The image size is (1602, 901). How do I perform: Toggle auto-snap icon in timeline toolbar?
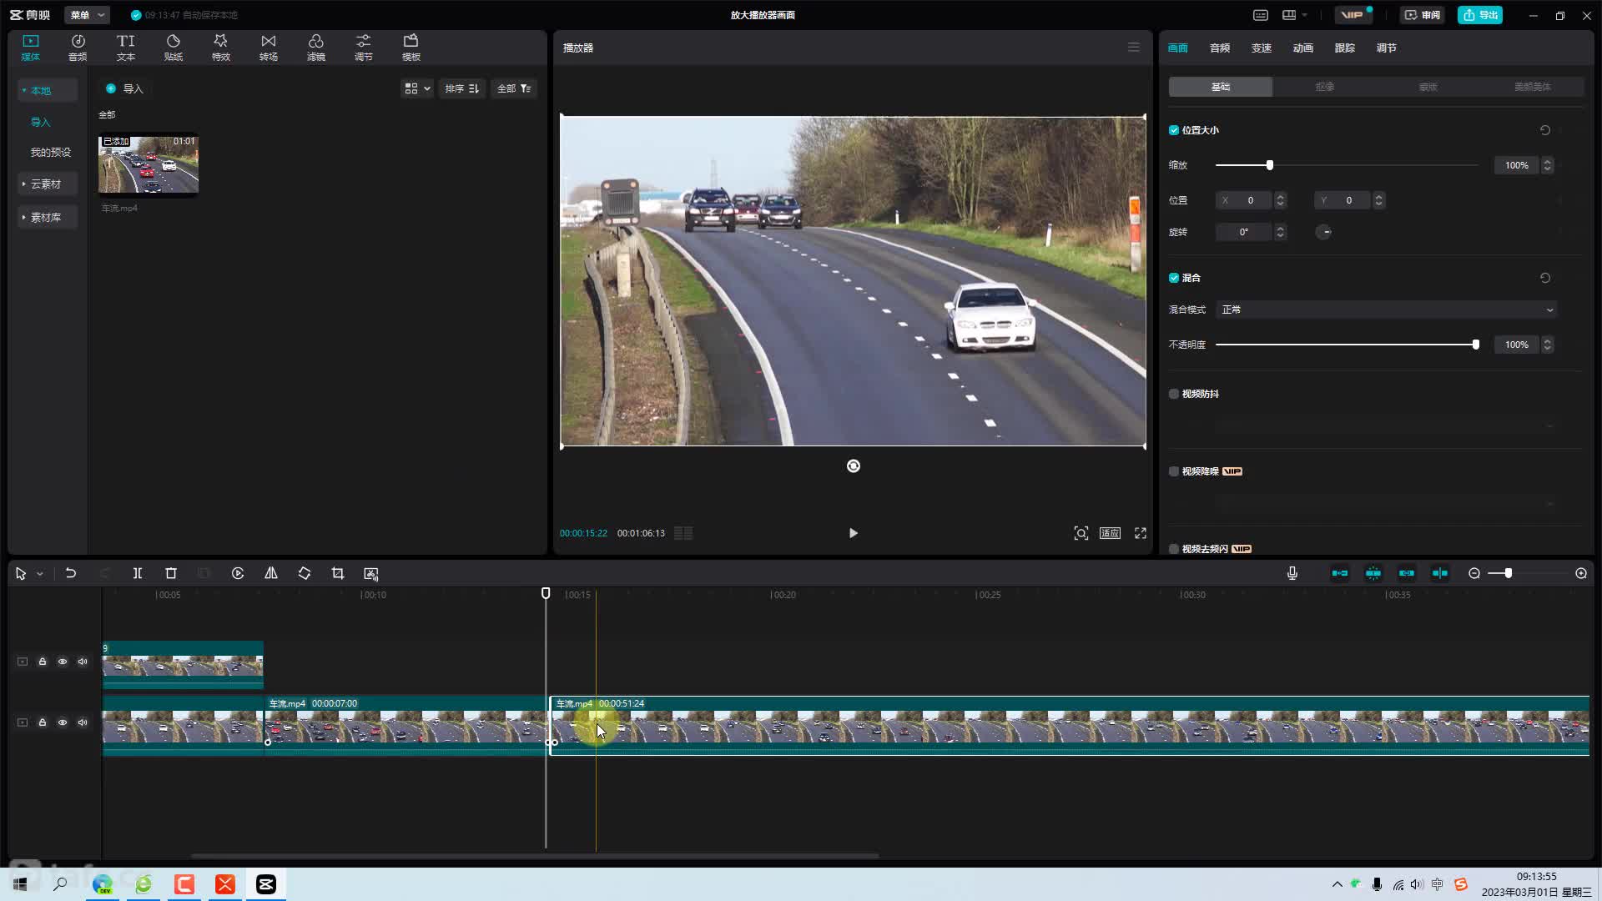pyautogui.click(x=1373, y=573)
